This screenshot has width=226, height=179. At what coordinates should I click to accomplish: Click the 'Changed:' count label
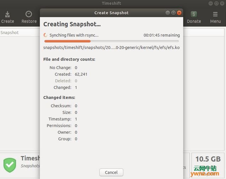[62, 88]
